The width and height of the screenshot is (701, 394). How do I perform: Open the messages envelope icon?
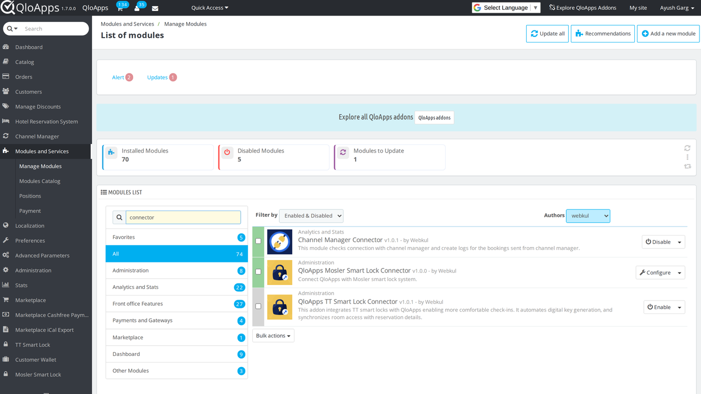coord(155,8)
